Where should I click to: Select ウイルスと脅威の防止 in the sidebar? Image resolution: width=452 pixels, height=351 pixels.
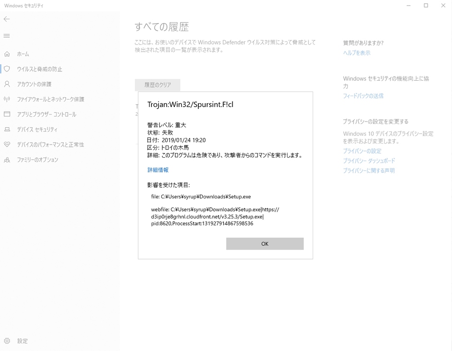coord(39,69)
